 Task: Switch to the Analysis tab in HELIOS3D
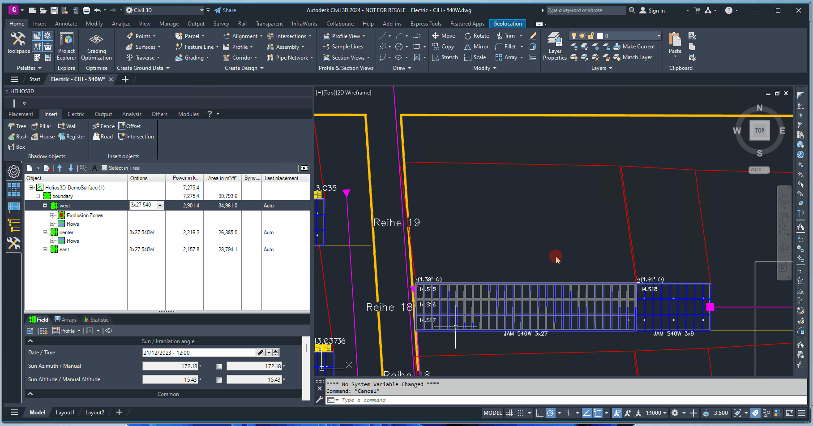[x=132, y=114]
